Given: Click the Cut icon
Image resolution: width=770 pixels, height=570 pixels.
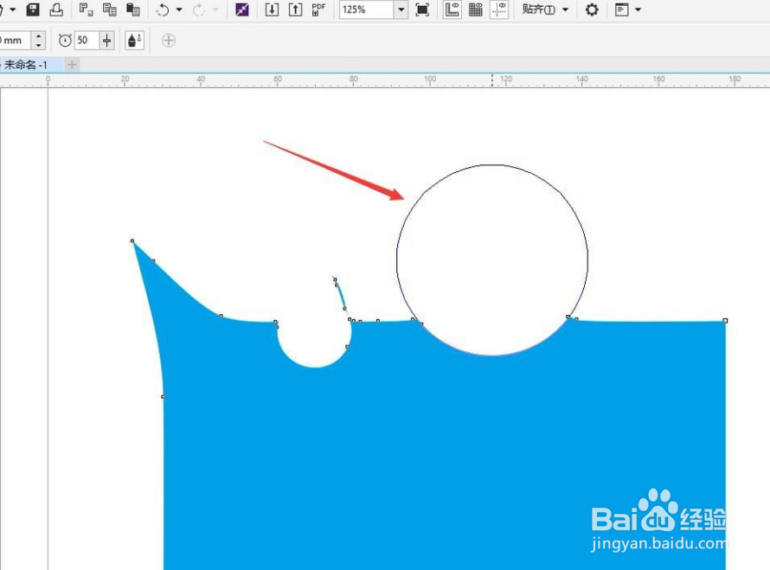Looking at the screenshot, I should coord(86,10).
